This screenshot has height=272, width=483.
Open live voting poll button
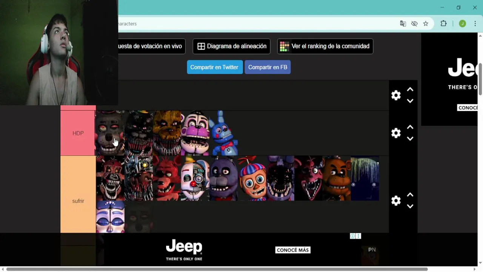[x=151, y=46]
